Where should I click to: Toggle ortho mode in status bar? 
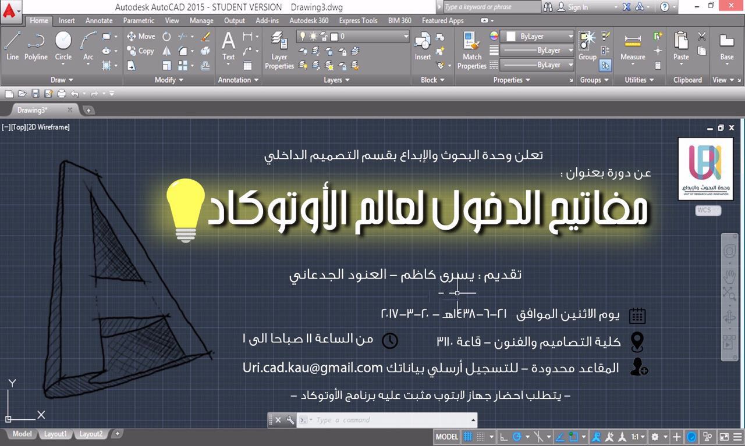pos(503,436)
